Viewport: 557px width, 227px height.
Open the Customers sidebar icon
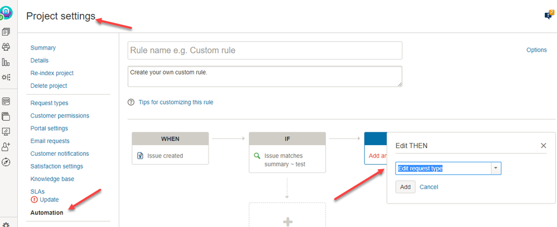point(6,47)
